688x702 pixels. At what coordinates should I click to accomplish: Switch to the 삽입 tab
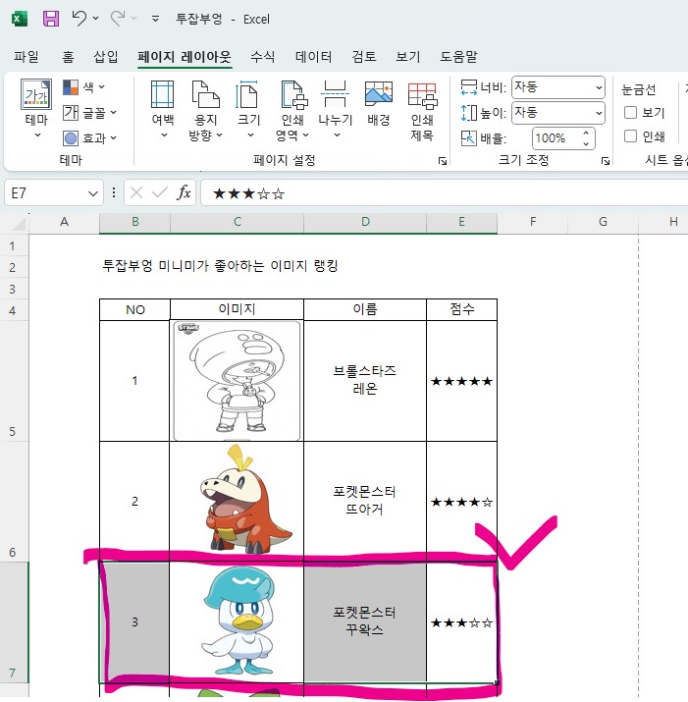(106, 57)
